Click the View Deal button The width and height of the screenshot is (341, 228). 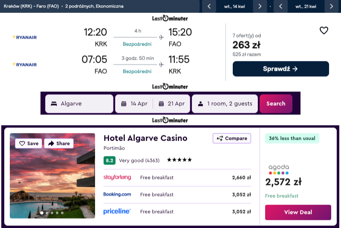[x=298, y=212]
